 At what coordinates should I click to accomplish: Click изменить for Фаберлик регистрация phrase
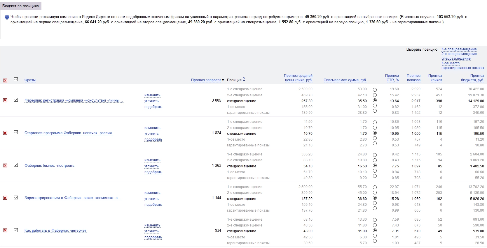(152, 95)
